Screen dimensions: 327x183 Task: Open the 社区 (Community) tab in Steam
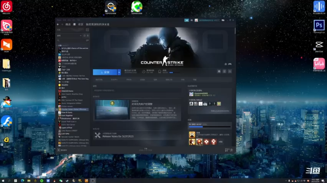pos(81,24)
